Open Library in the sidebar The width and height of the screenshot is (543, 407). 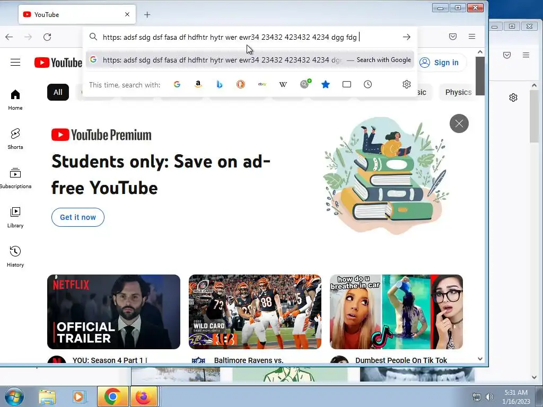[x=15, y=217]
